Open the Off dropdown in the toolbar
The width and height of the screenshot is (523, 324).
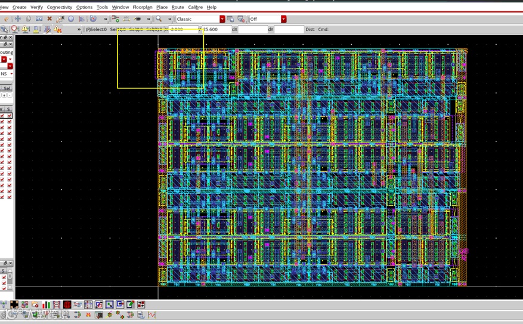pyautogui.click(x=283, y=19)
